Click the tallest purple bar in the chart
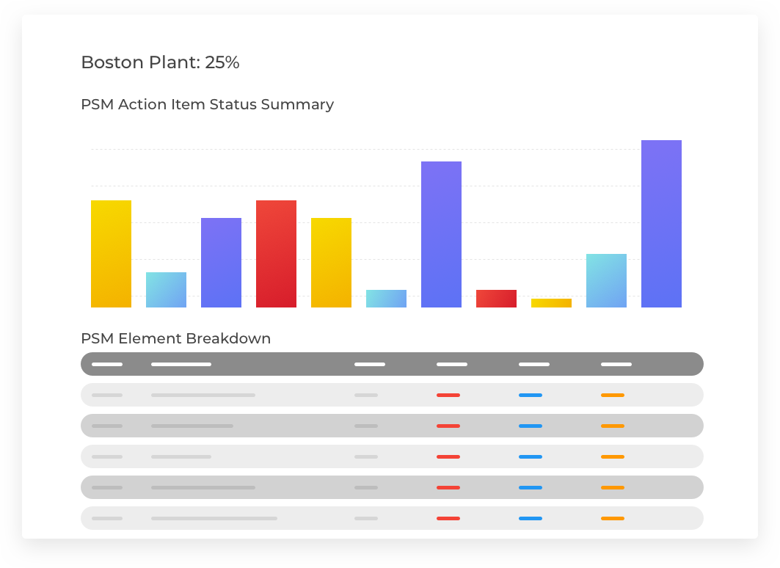Screen dimensions: 780x568 pyautogui.click(x=661, y=224)
